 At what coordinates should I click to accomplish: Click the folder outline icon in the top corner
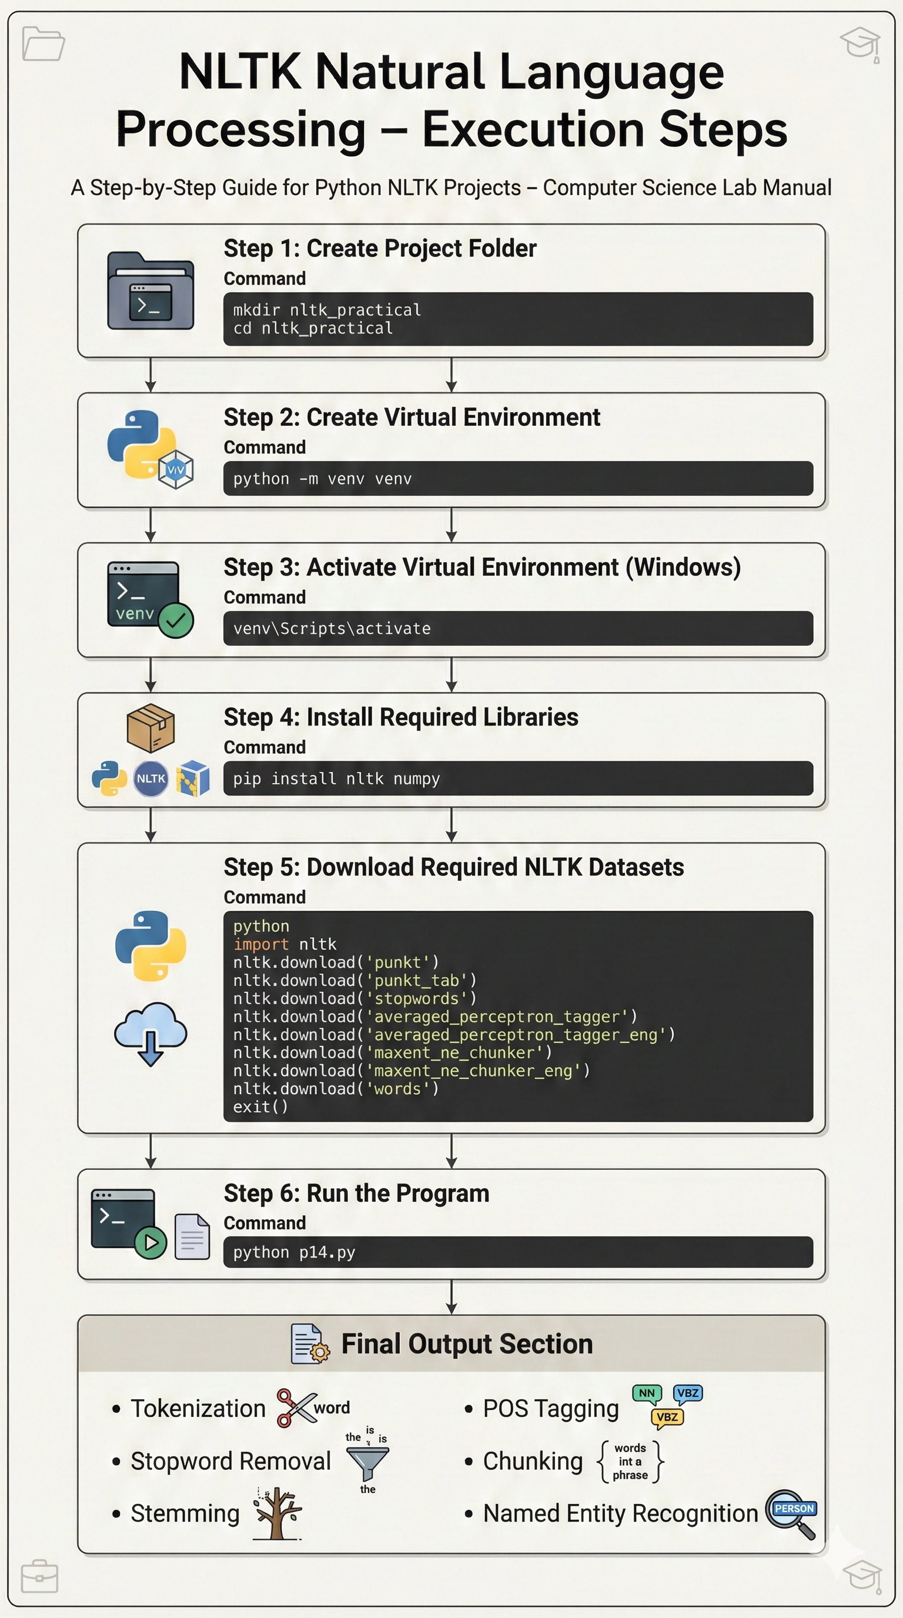point(43,44)
